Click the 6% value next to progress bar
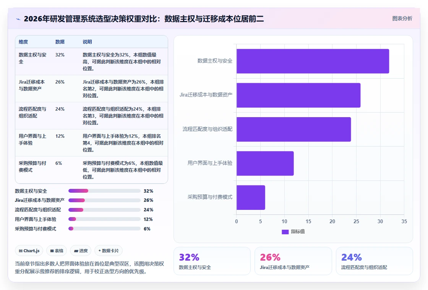Viewport: 428px width, 290px height. 147,229
